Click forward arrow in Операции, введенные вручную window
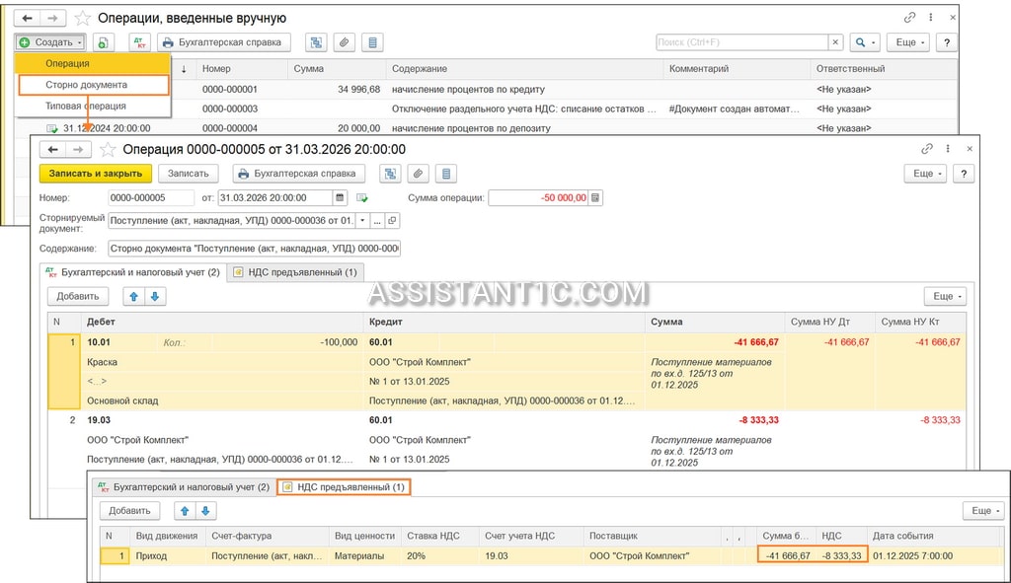The width and height of the screenshot is (1011, 583). [x=53, y=18]
